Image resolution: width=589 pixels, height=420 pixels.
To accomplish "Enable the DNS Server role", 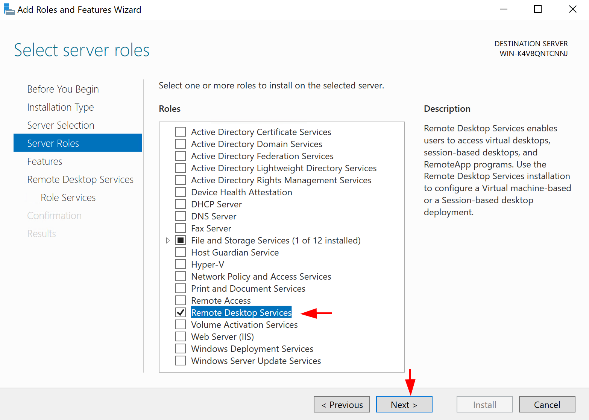I will pyautogui.click(x=181, y=216).
